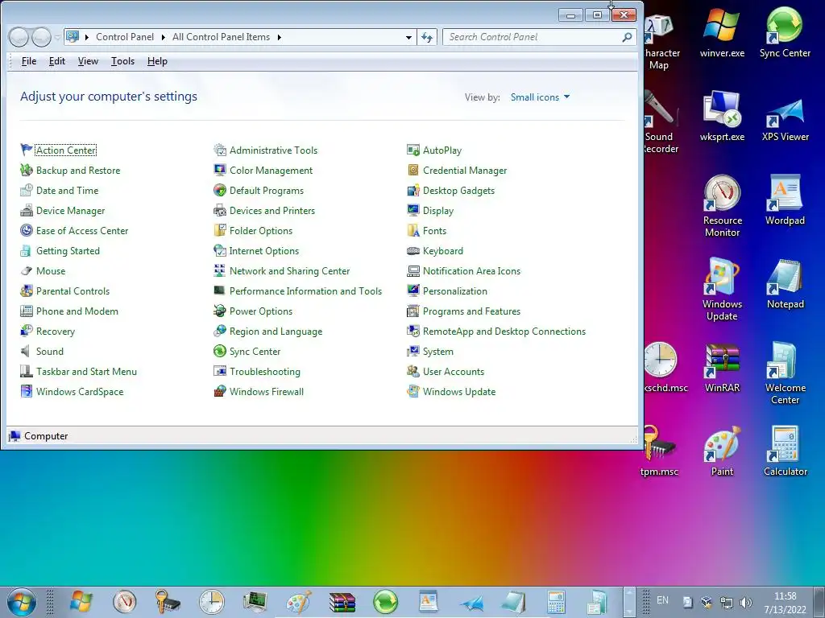The image size is (825, 618).
Task: Select the Wordpad desktop shortcut
Action: tap(785, 200)
